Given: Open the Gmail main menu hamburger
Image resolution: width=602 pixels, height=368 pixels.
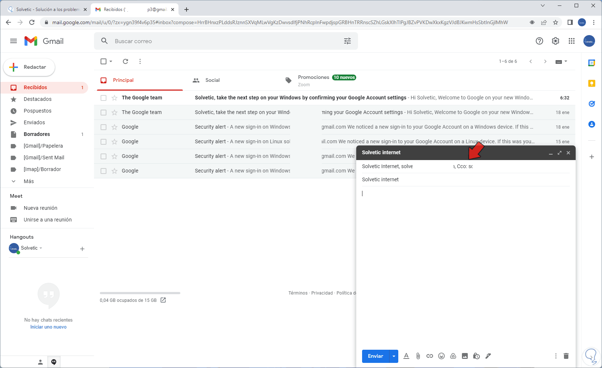Looking at the screenshot, I should [14, 41].
